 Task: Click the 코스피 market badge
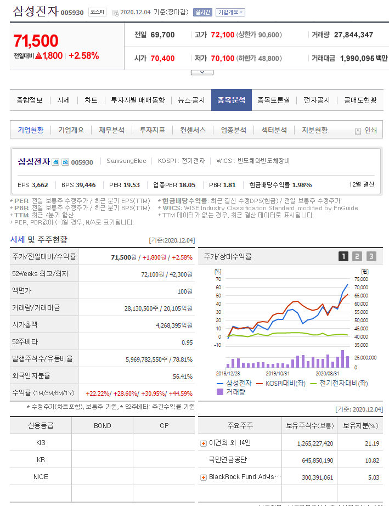click(x=97, y=12)
